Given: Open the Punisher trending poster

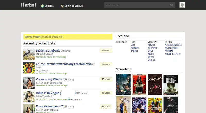Looking at the screenshot, I should click(x=171, y=105).
